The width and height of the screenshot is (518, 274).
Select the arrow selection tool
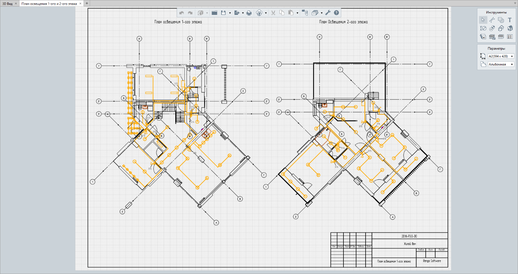[x=483, y=20]
